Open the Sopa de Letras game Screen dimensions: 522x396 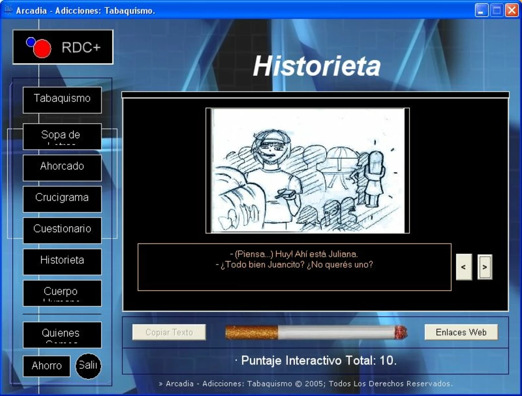pyautogui.click(x=62, y=137)
